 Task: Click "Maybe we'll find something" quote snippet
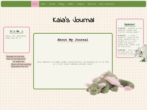21,65
